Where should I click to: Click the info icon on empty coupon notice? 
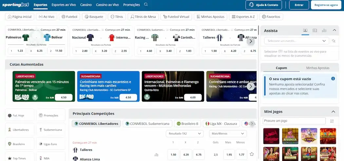(333, 78)
